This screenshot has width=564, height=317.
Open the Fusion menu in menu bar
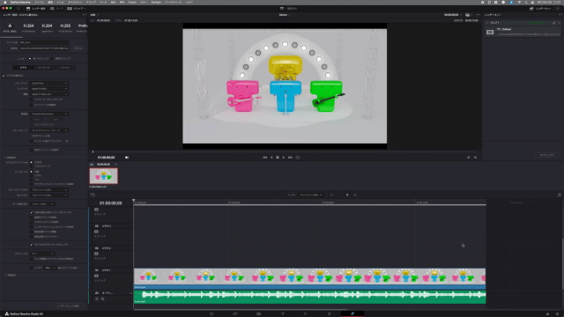click(132, 2)
